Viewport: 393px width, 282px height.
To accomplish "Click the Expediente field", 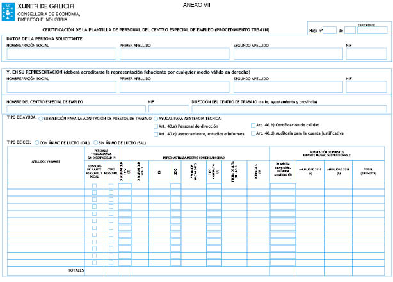I will click(365, 29).
